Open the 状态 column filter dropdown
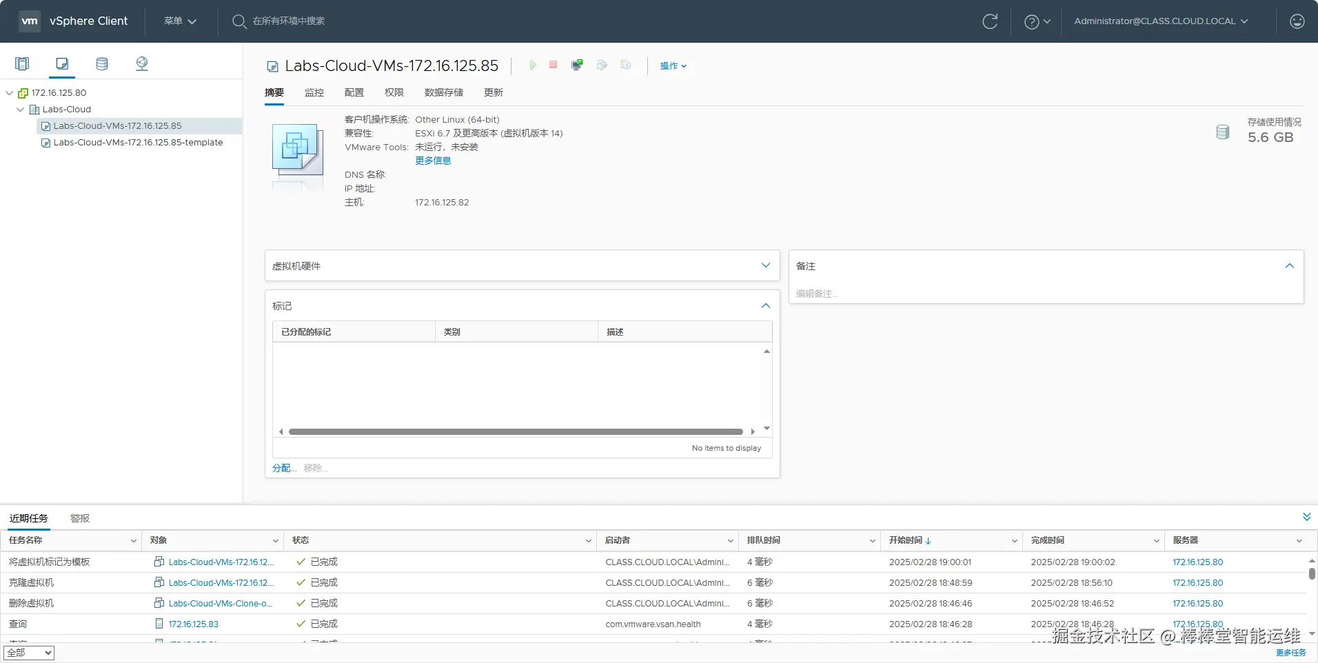Screen dimensions: 1318x663 (589, 541)
